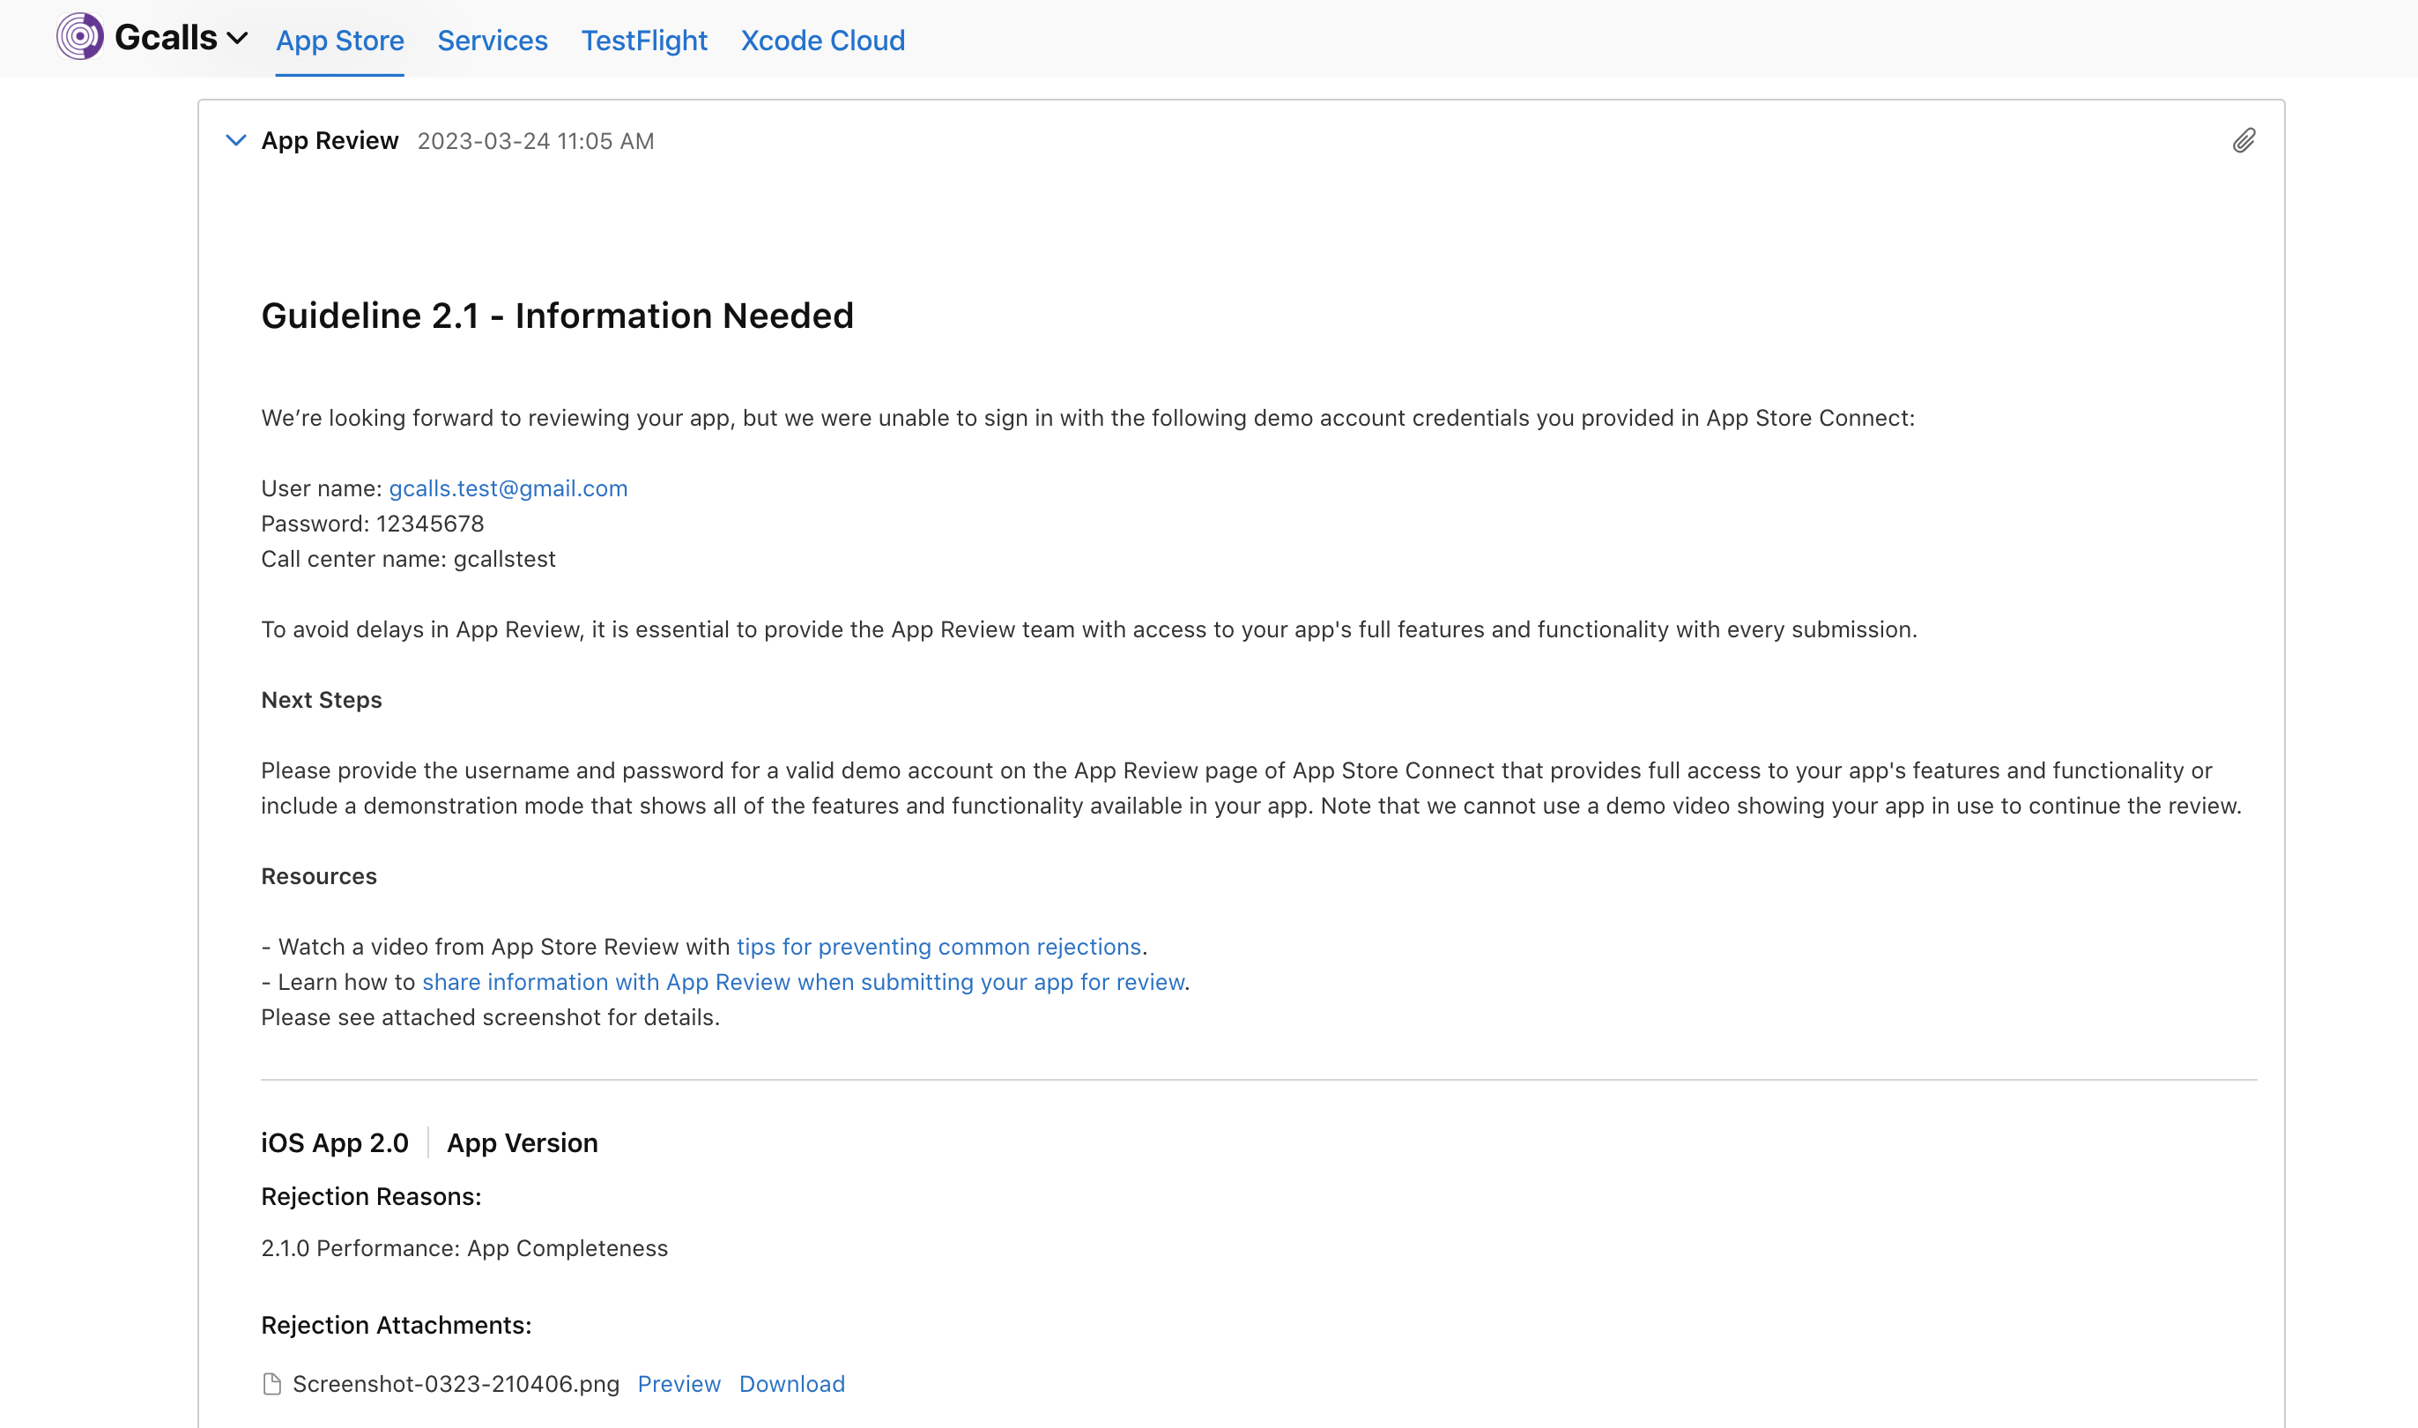Open the Xcode Cloud tab
The width and height of the screenshot is (2418, 1428).
822,41
